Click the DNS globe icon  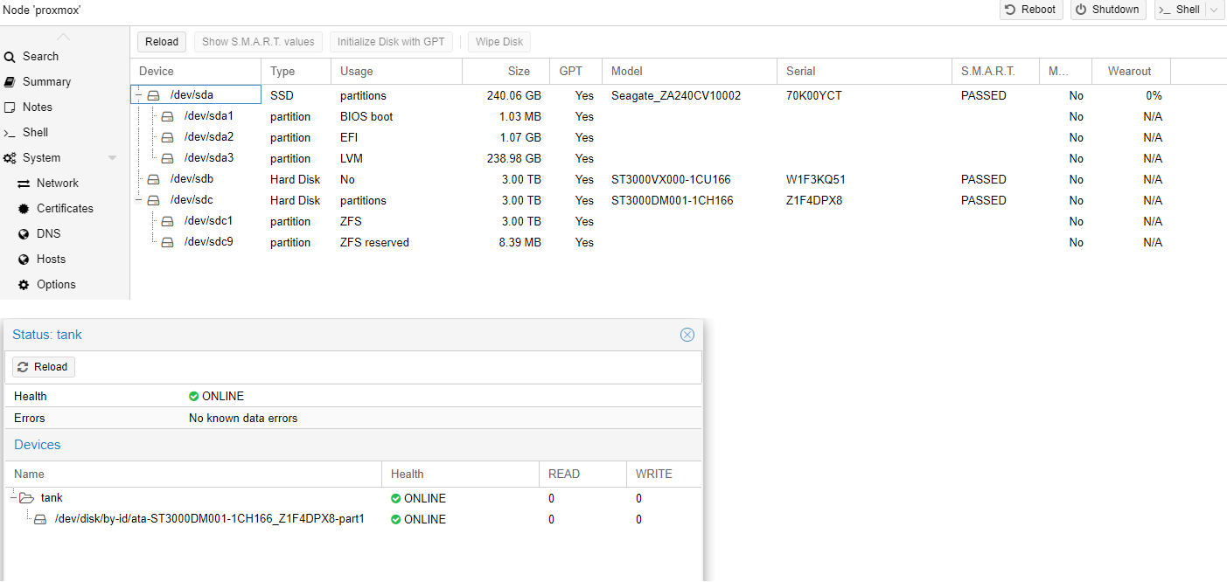tap(24, 234)
